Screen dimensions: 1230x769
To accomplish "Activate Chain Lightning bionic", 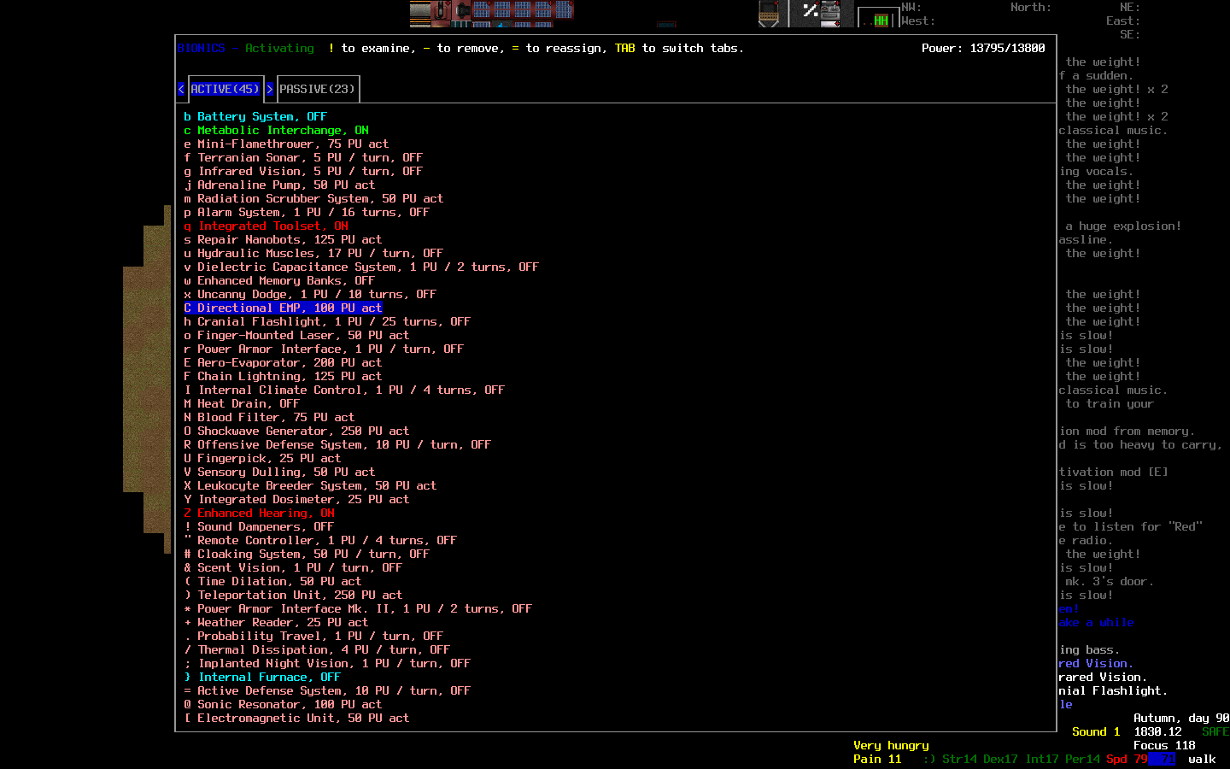I will click(x=283, y=376).
